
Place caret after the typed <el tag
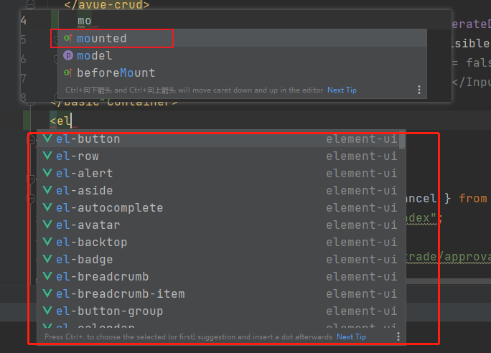[72, 121]
